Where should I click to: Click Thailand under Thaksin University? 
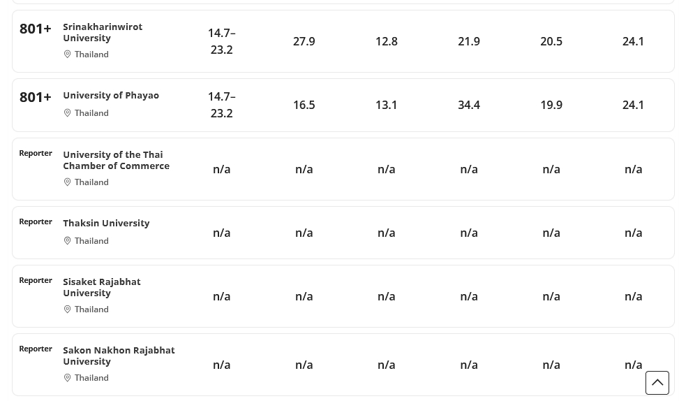(x=91, y=241)
